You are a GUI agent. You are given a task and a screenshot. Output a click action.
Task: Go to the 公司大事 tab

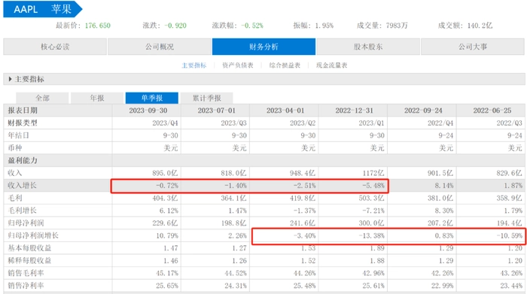[x=473, y=47]
